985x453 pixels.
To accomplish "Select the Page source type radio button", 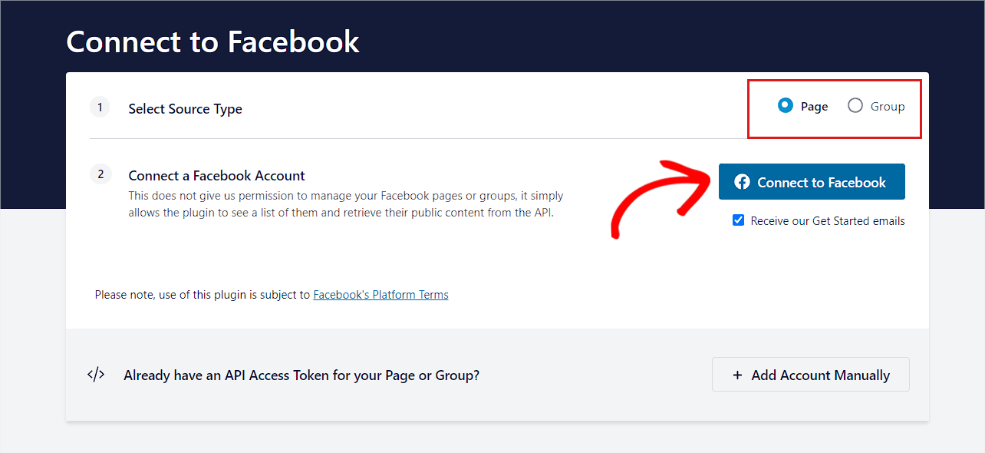I will (x=784, y=106).
